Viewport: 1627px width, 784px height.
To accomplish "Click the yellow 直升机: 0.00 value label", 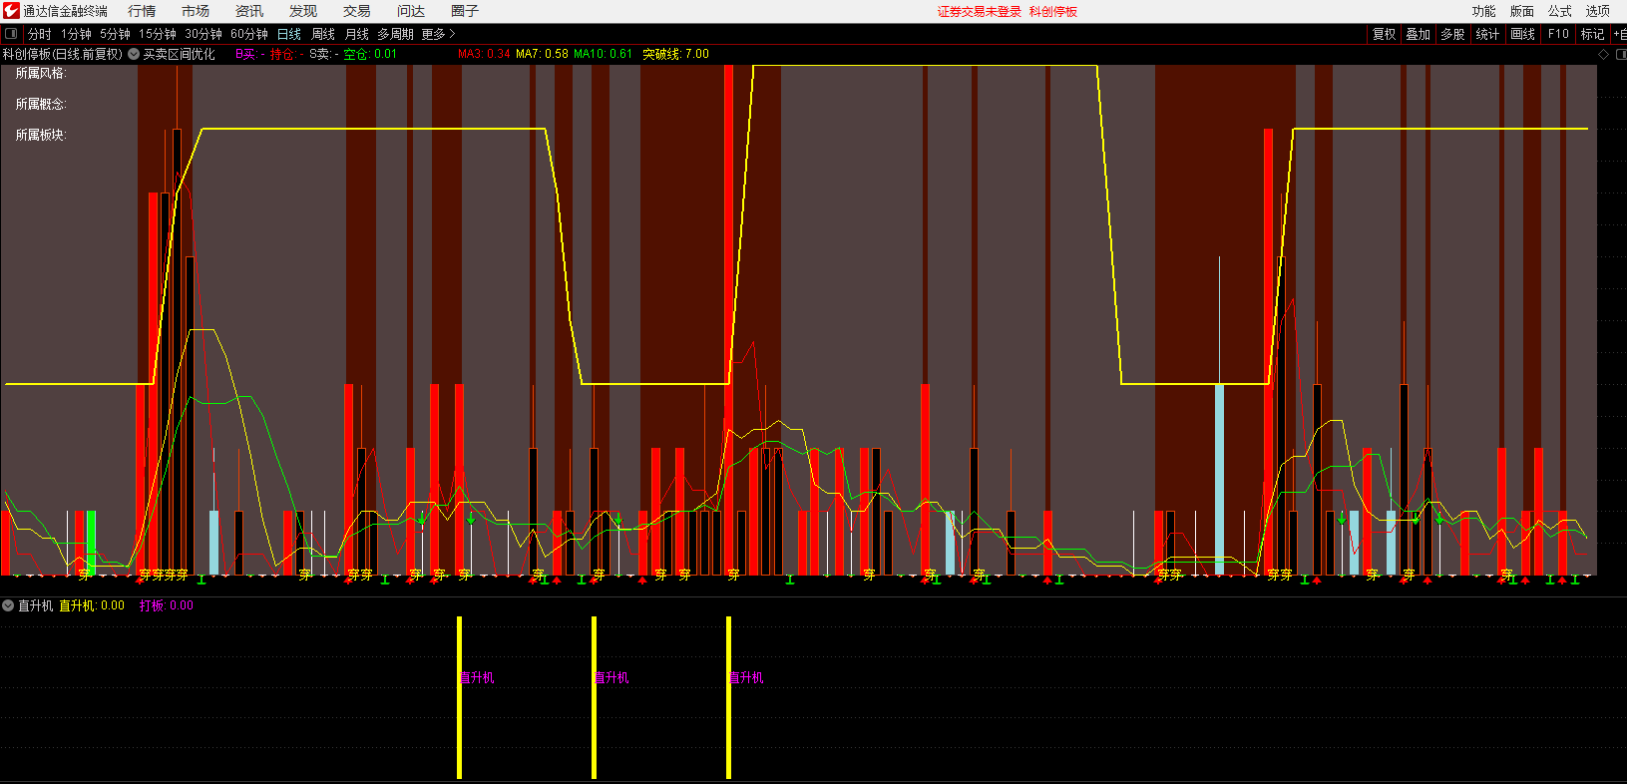I will coord(92,605).
